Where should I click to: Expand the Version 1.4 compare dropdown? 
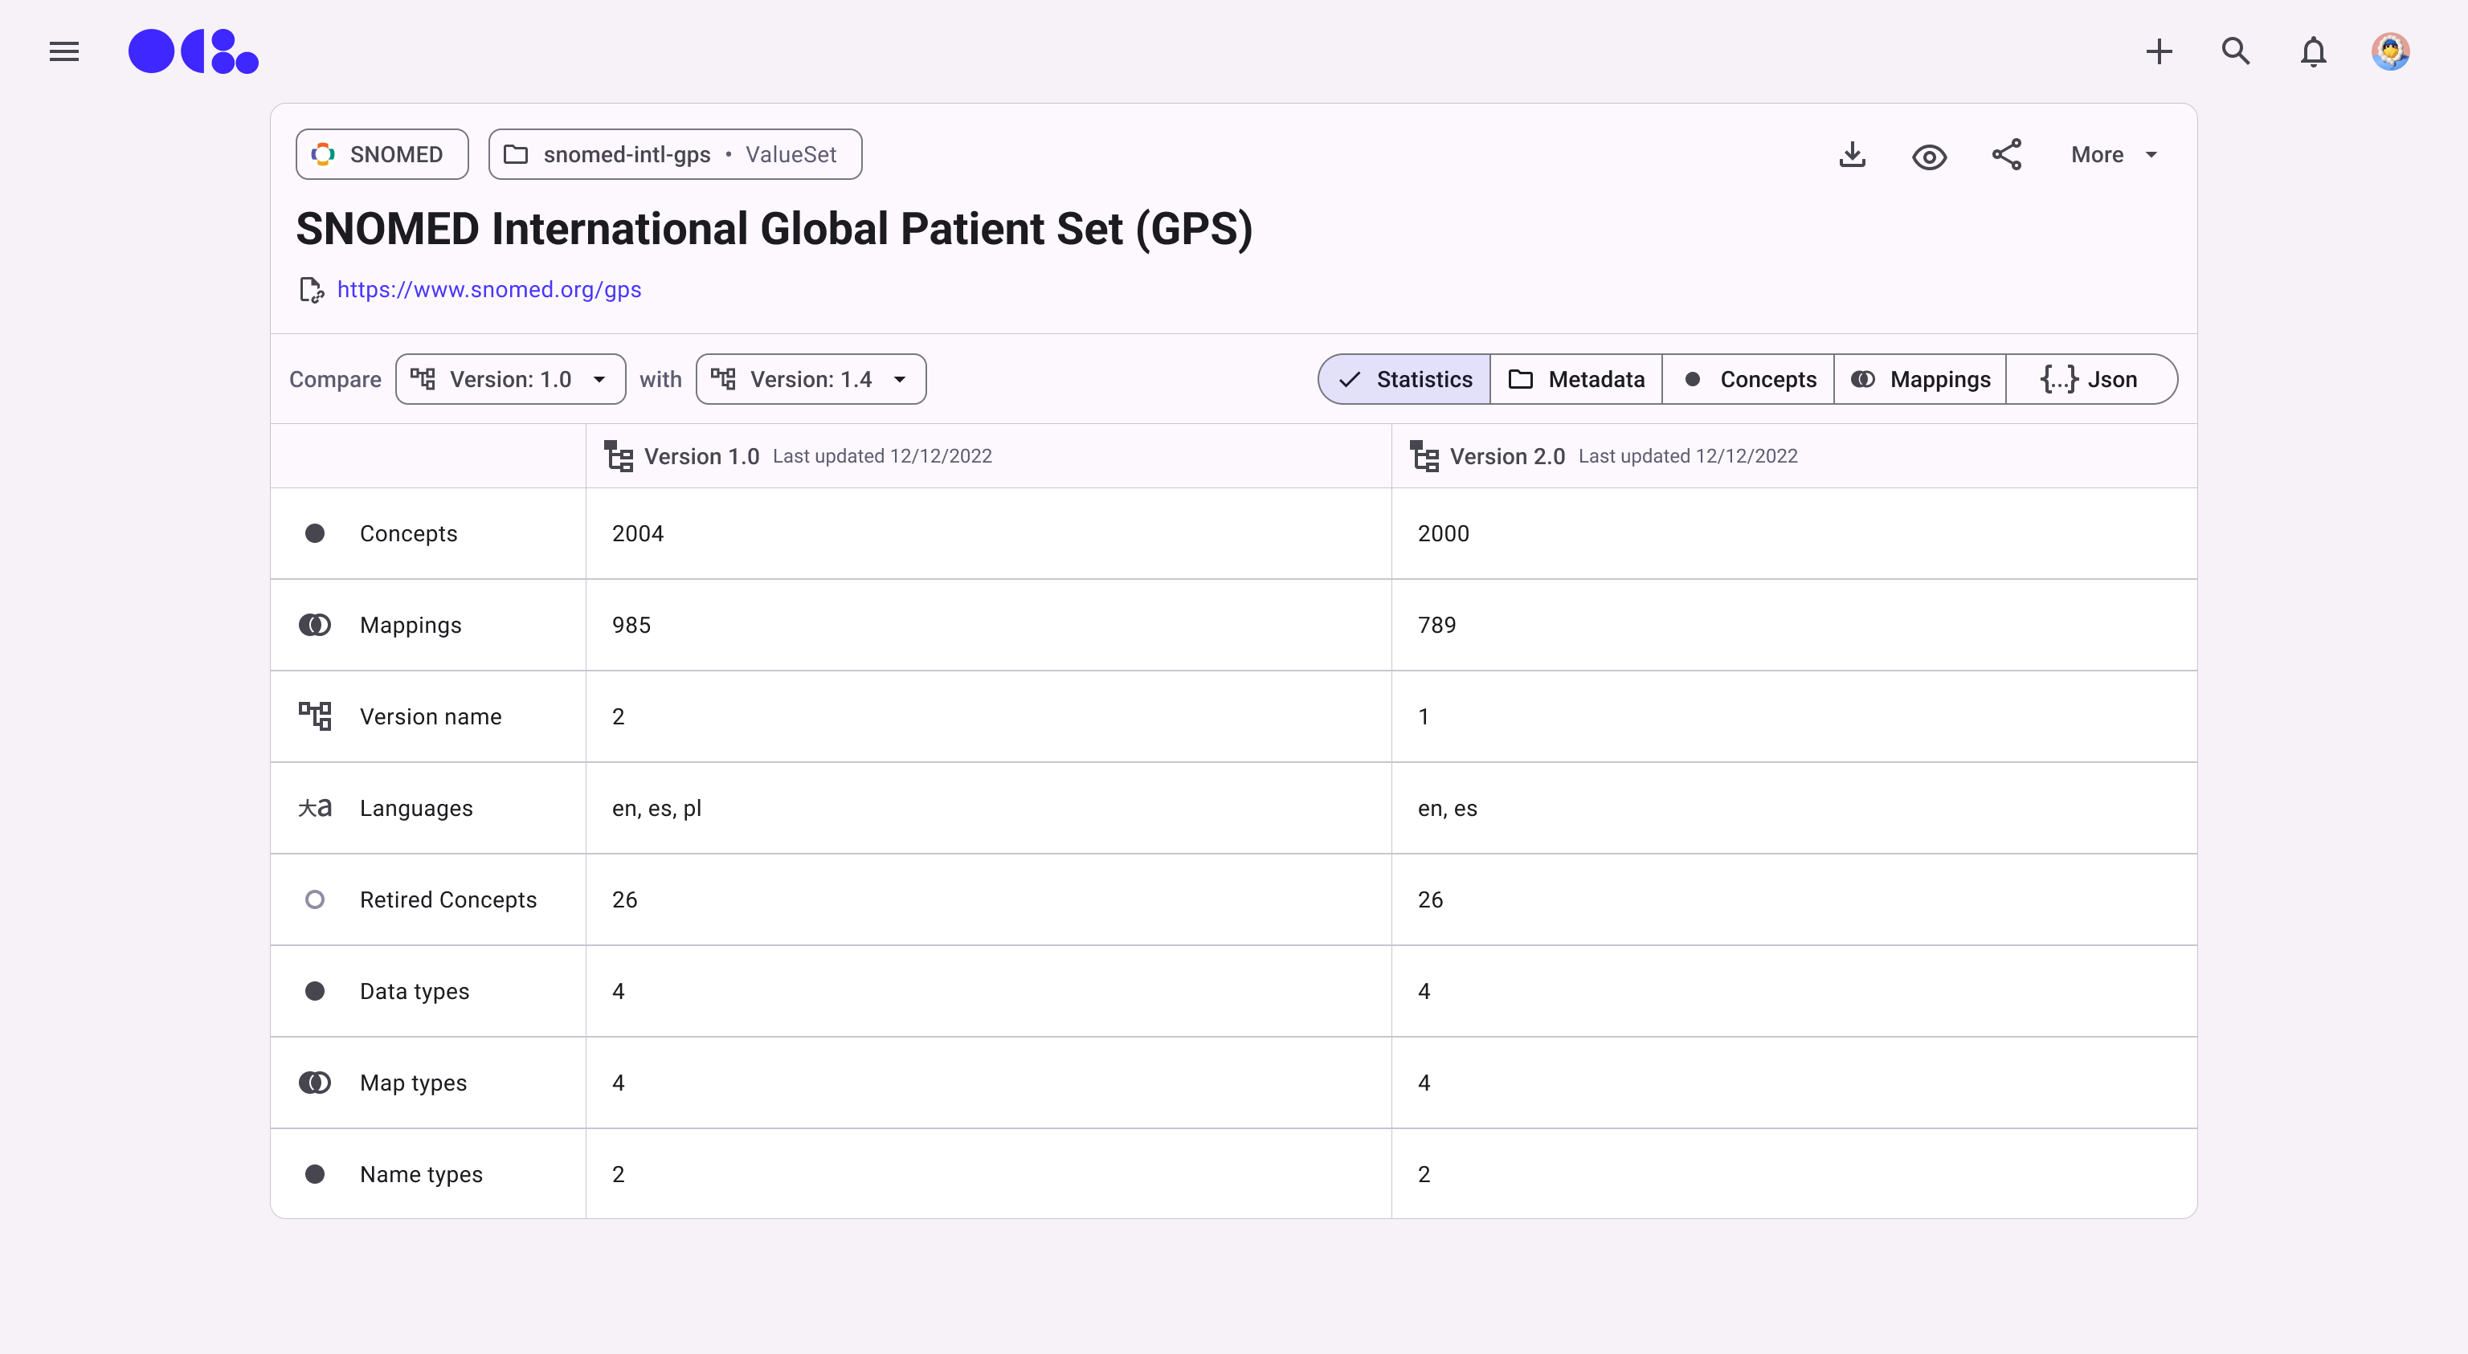[811, 379]
